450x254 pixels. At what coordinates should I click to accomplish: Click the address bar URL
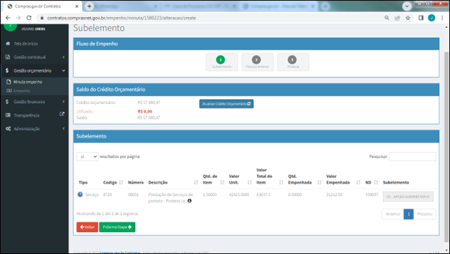click(121, 18)
